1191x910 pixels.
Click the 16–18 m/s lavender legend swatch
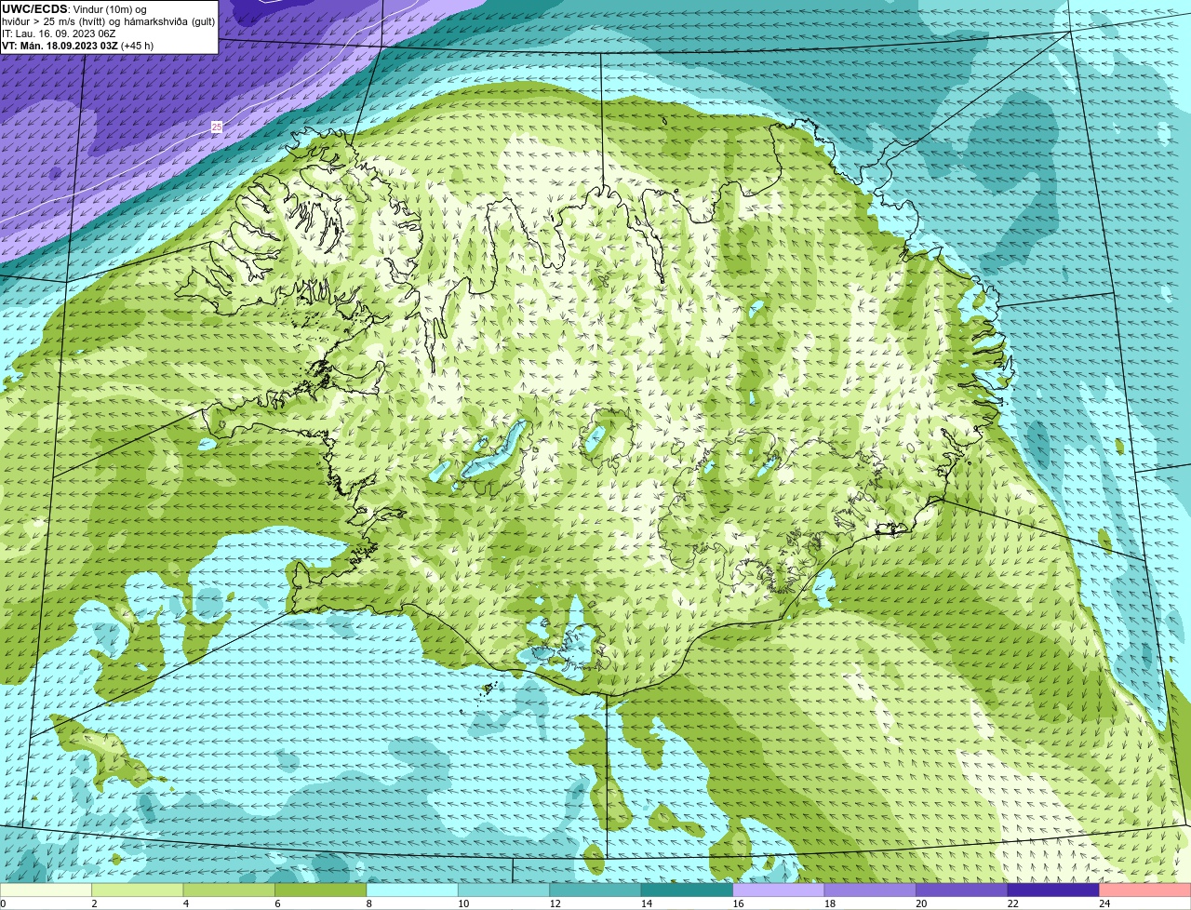[x=779, y=890]
